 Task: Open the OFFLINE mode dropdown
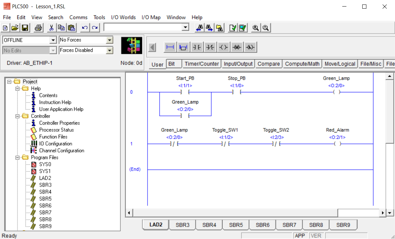point(53,40)
